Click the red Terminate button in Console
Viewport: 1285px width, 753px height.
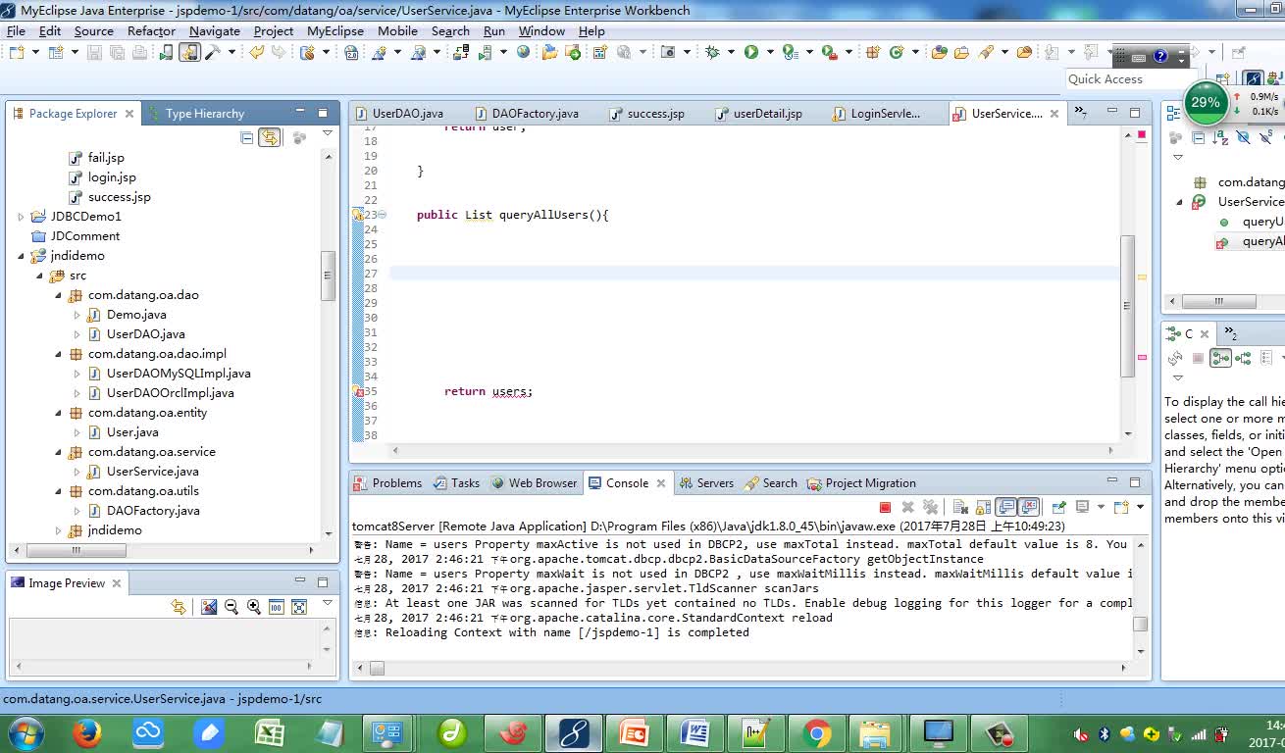tap(885, 507)
